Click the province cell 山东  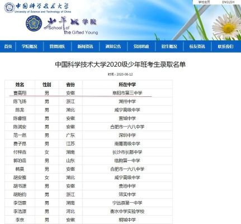[x=70, y=161]
